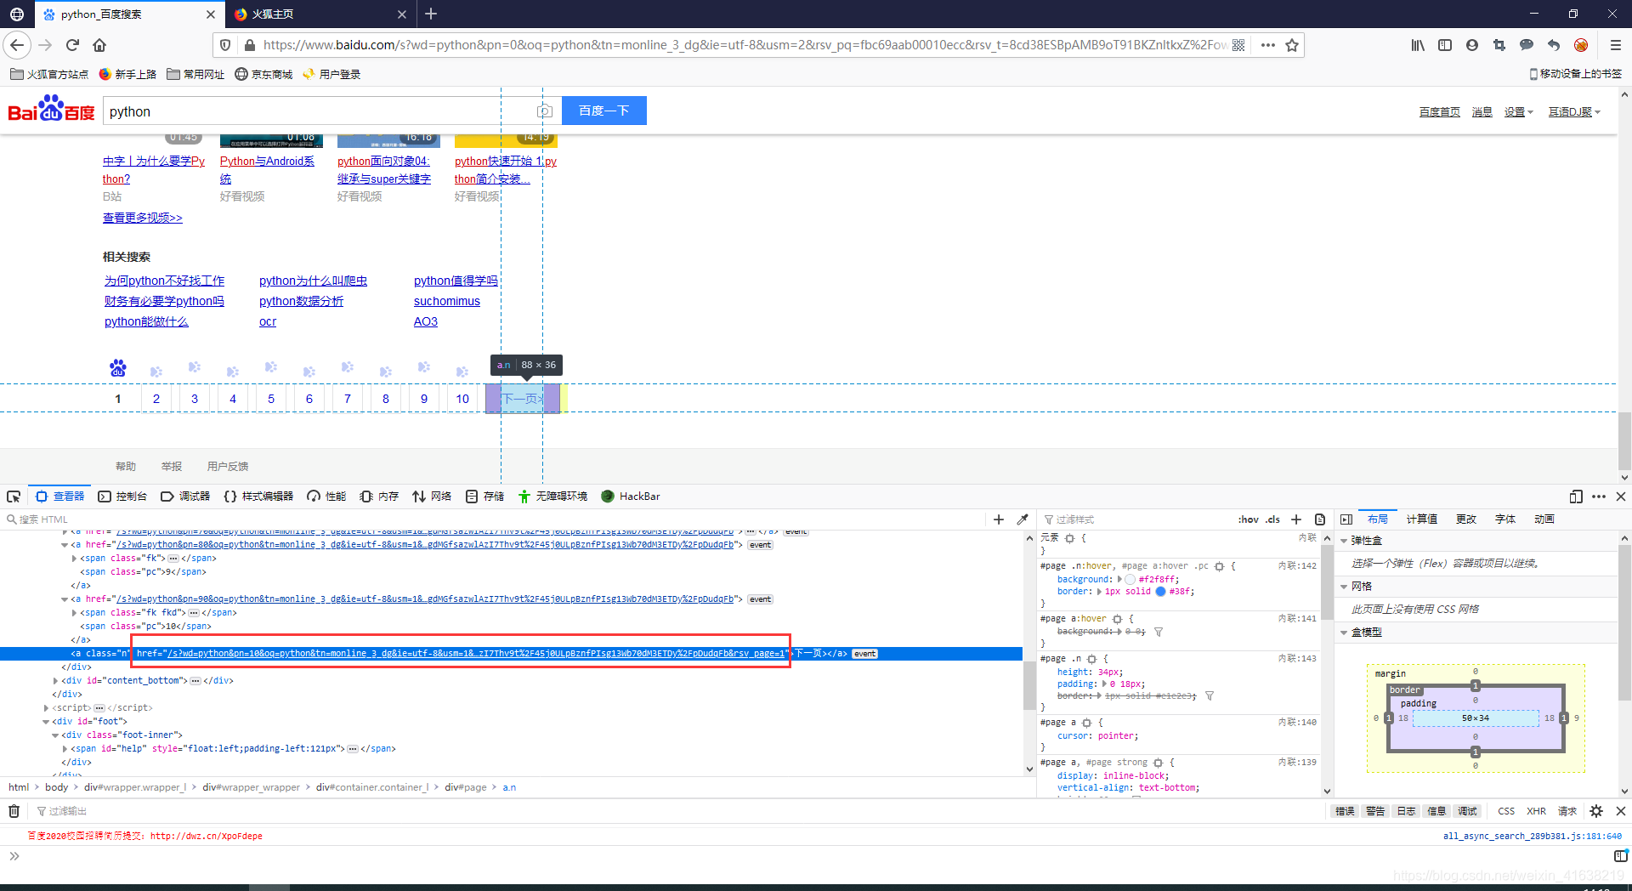Go back to the previous page
1632x891 pixels.
17,45
